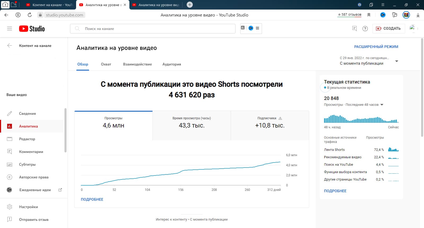
Task: Open Subtitles in the sidebar
Action: pos(27,164)
